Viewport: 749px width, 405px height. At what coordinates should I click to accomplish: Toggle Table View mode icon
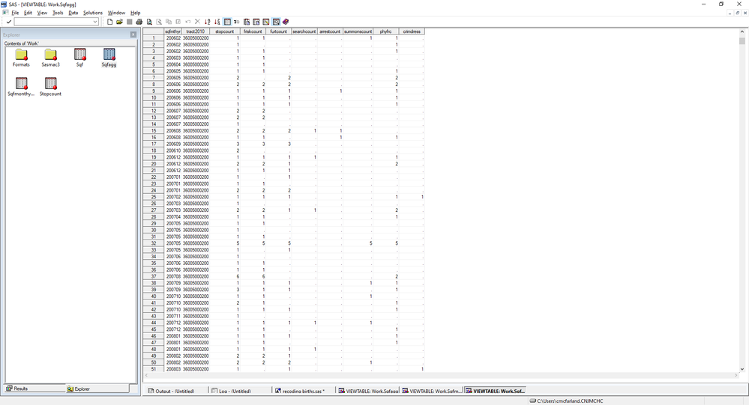[227, 22]
